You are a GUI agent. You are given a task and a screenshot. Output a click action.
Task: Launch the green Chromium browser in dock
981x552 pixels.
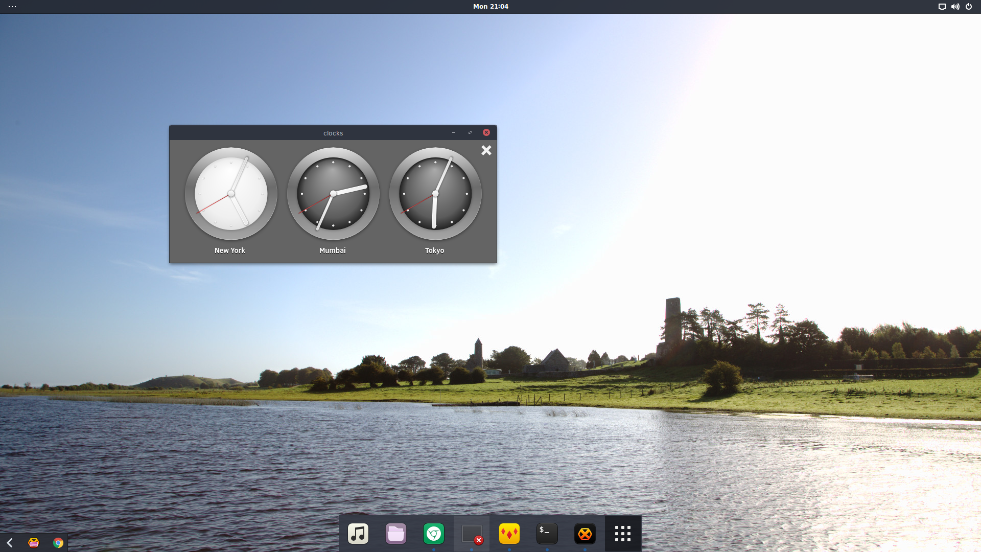(x=434, y=534)
